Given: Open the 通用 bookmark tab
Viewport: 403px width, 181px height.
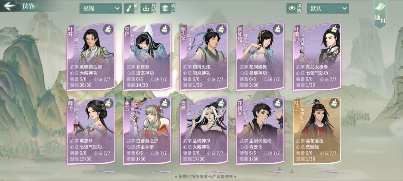Looking at the screenshot, I should click(380, 13).
